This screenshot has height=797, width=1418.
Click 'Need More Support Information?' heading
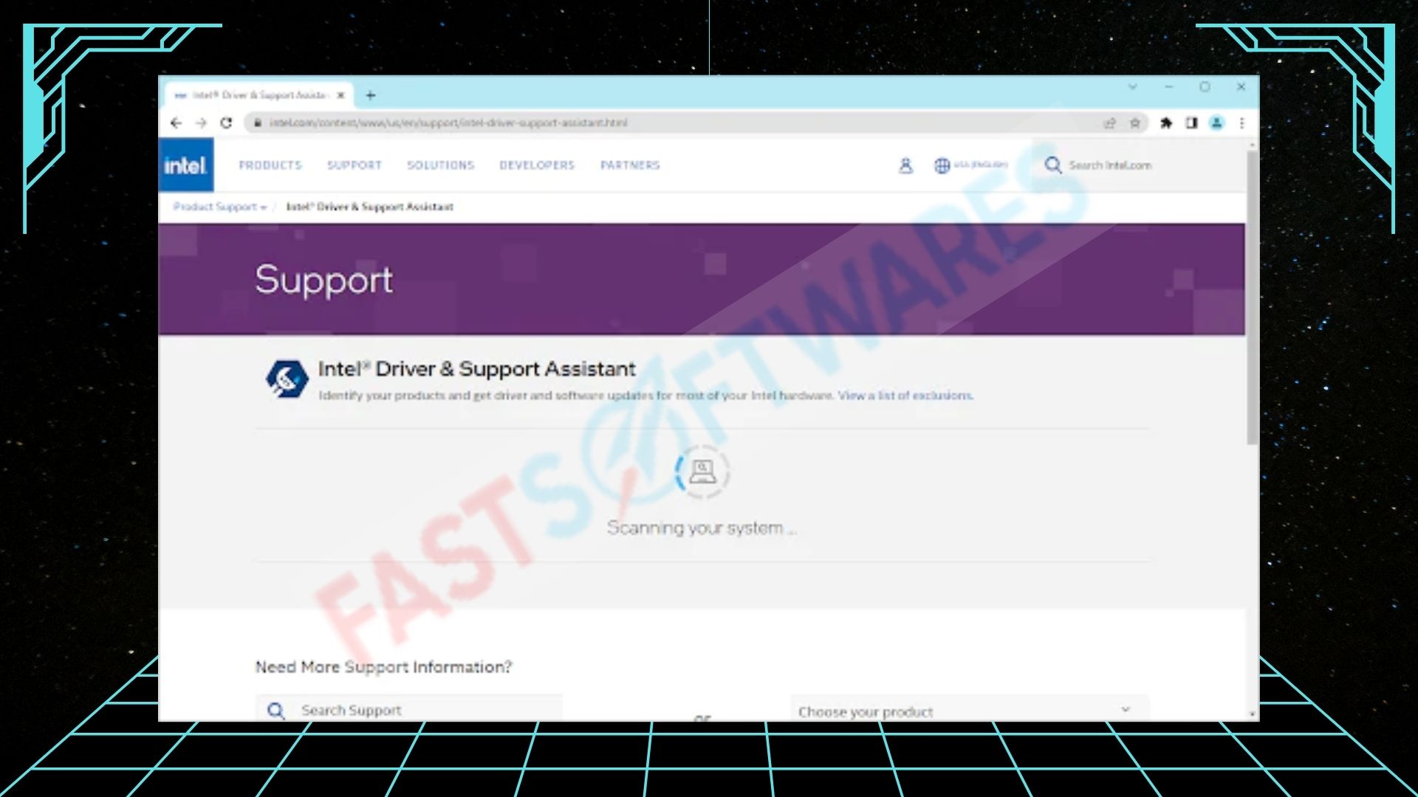click(x=383, y=667)
